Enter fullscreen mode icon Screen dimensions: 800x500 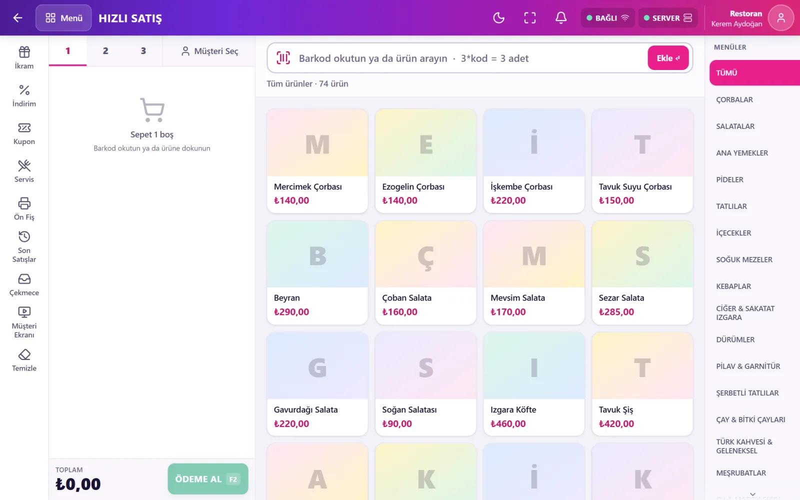point(530,18)
